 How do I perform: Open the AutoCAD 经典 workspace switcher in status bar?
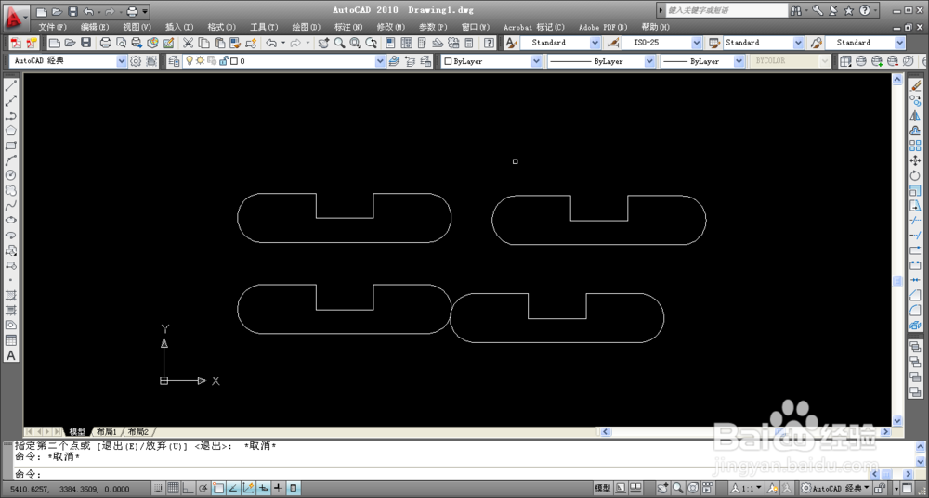click(x=835, y=488)
